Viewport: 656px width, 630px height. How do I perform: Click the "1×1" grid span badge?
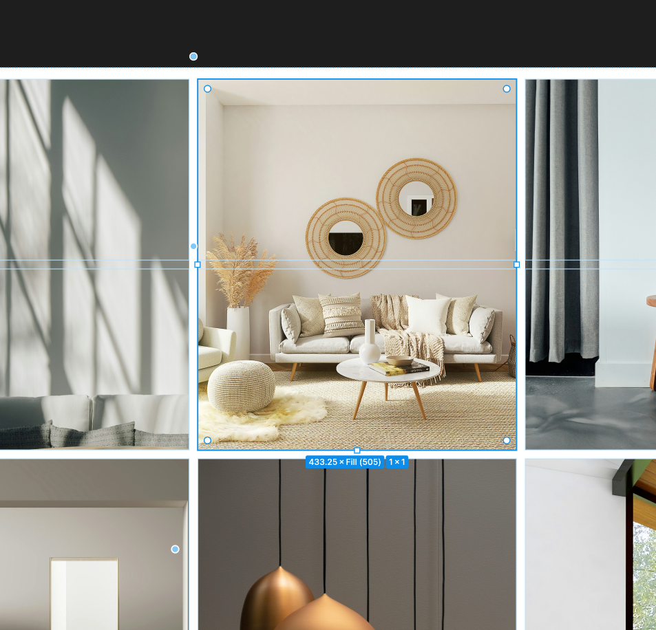(397, 462)
